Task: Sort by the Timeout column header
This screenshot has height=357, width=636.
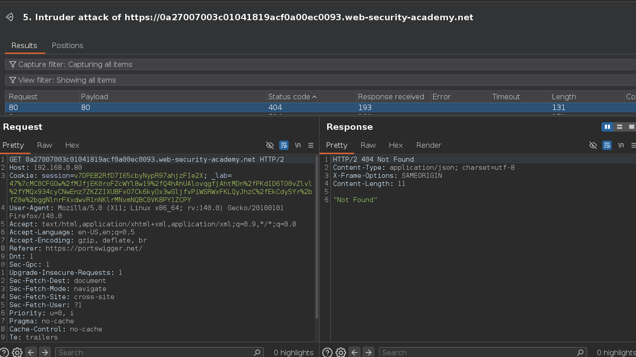Action: pos(520,97)
